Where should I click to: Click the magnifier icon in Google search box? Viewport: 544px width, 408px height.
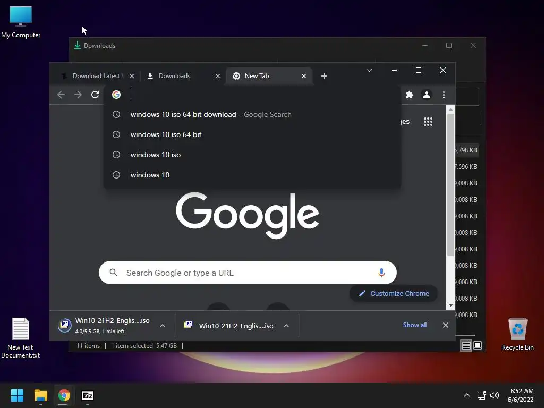tap(114, 273)
